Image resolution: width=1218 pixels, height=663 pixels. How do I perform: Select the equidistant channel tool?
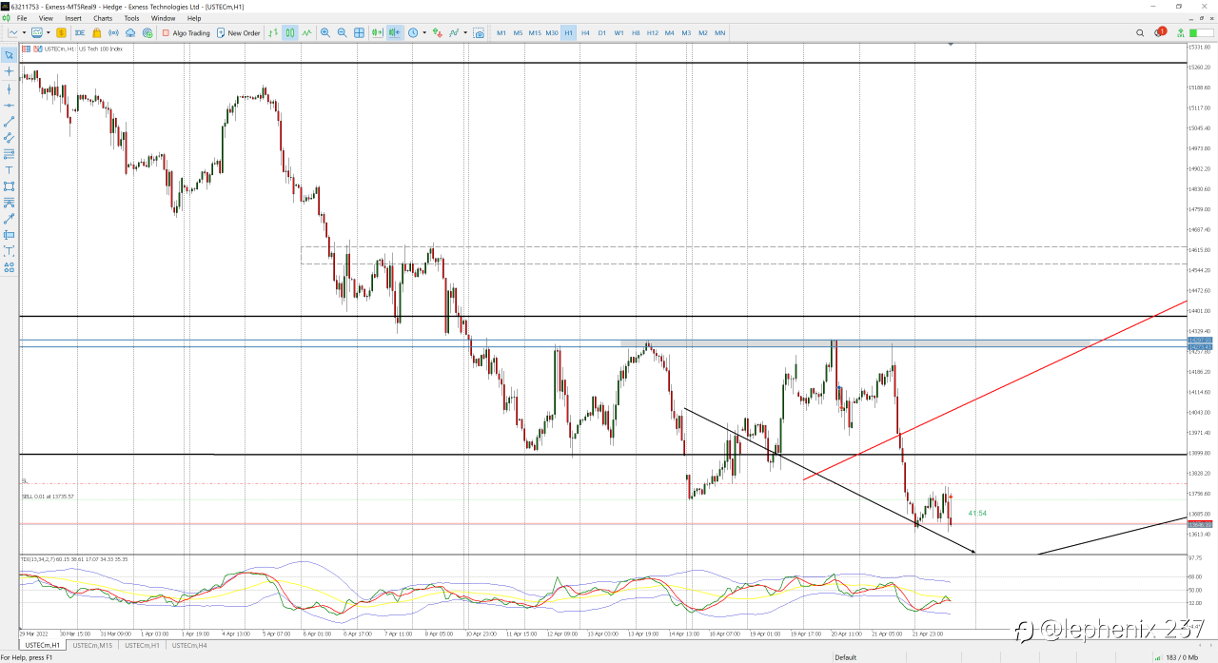coord(10,137)
